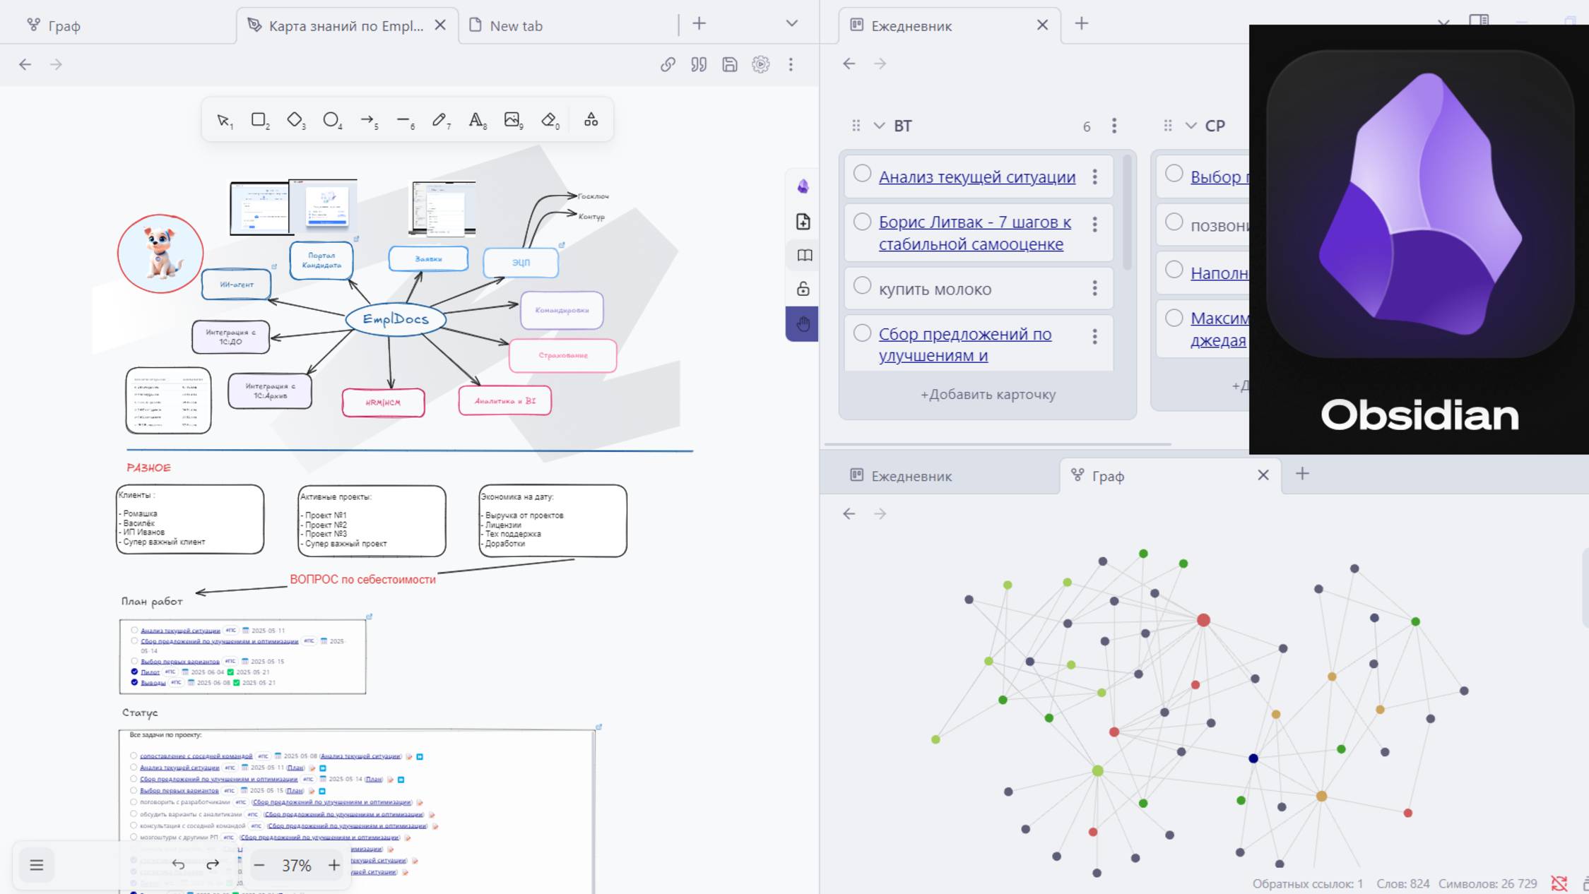The width and height of the screenshot is (1589, 894).
Task: Open menu for Анализ текущей ситуации card
Action: pyautogui.click(x=1094, y=177)
